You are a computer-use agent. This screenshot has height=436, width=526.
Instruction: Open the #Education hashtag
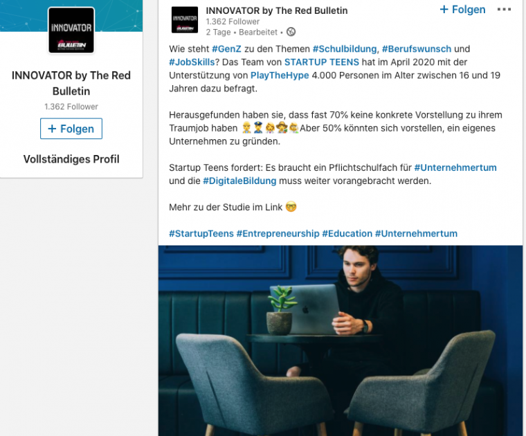coord(347,233)
